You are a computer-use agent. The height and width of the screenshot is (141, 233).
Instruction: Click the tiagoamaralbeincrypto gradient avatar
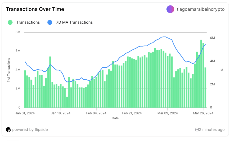(x=170, y=9)
